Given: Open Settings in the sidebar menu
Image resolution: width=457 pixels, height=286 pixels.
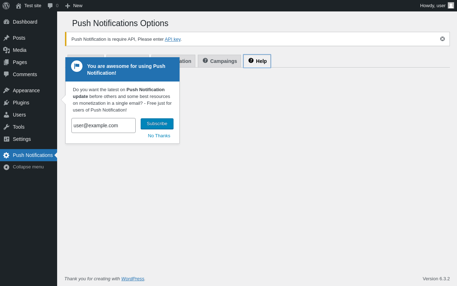Looking at the screenshot, I should [22, 139].
